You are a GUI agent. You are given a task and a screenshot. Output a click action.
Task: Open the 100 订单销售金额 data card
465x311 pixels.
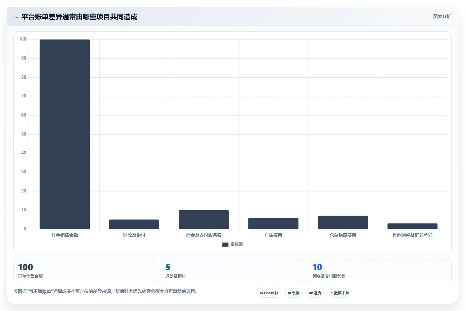(x=85, y=270)
